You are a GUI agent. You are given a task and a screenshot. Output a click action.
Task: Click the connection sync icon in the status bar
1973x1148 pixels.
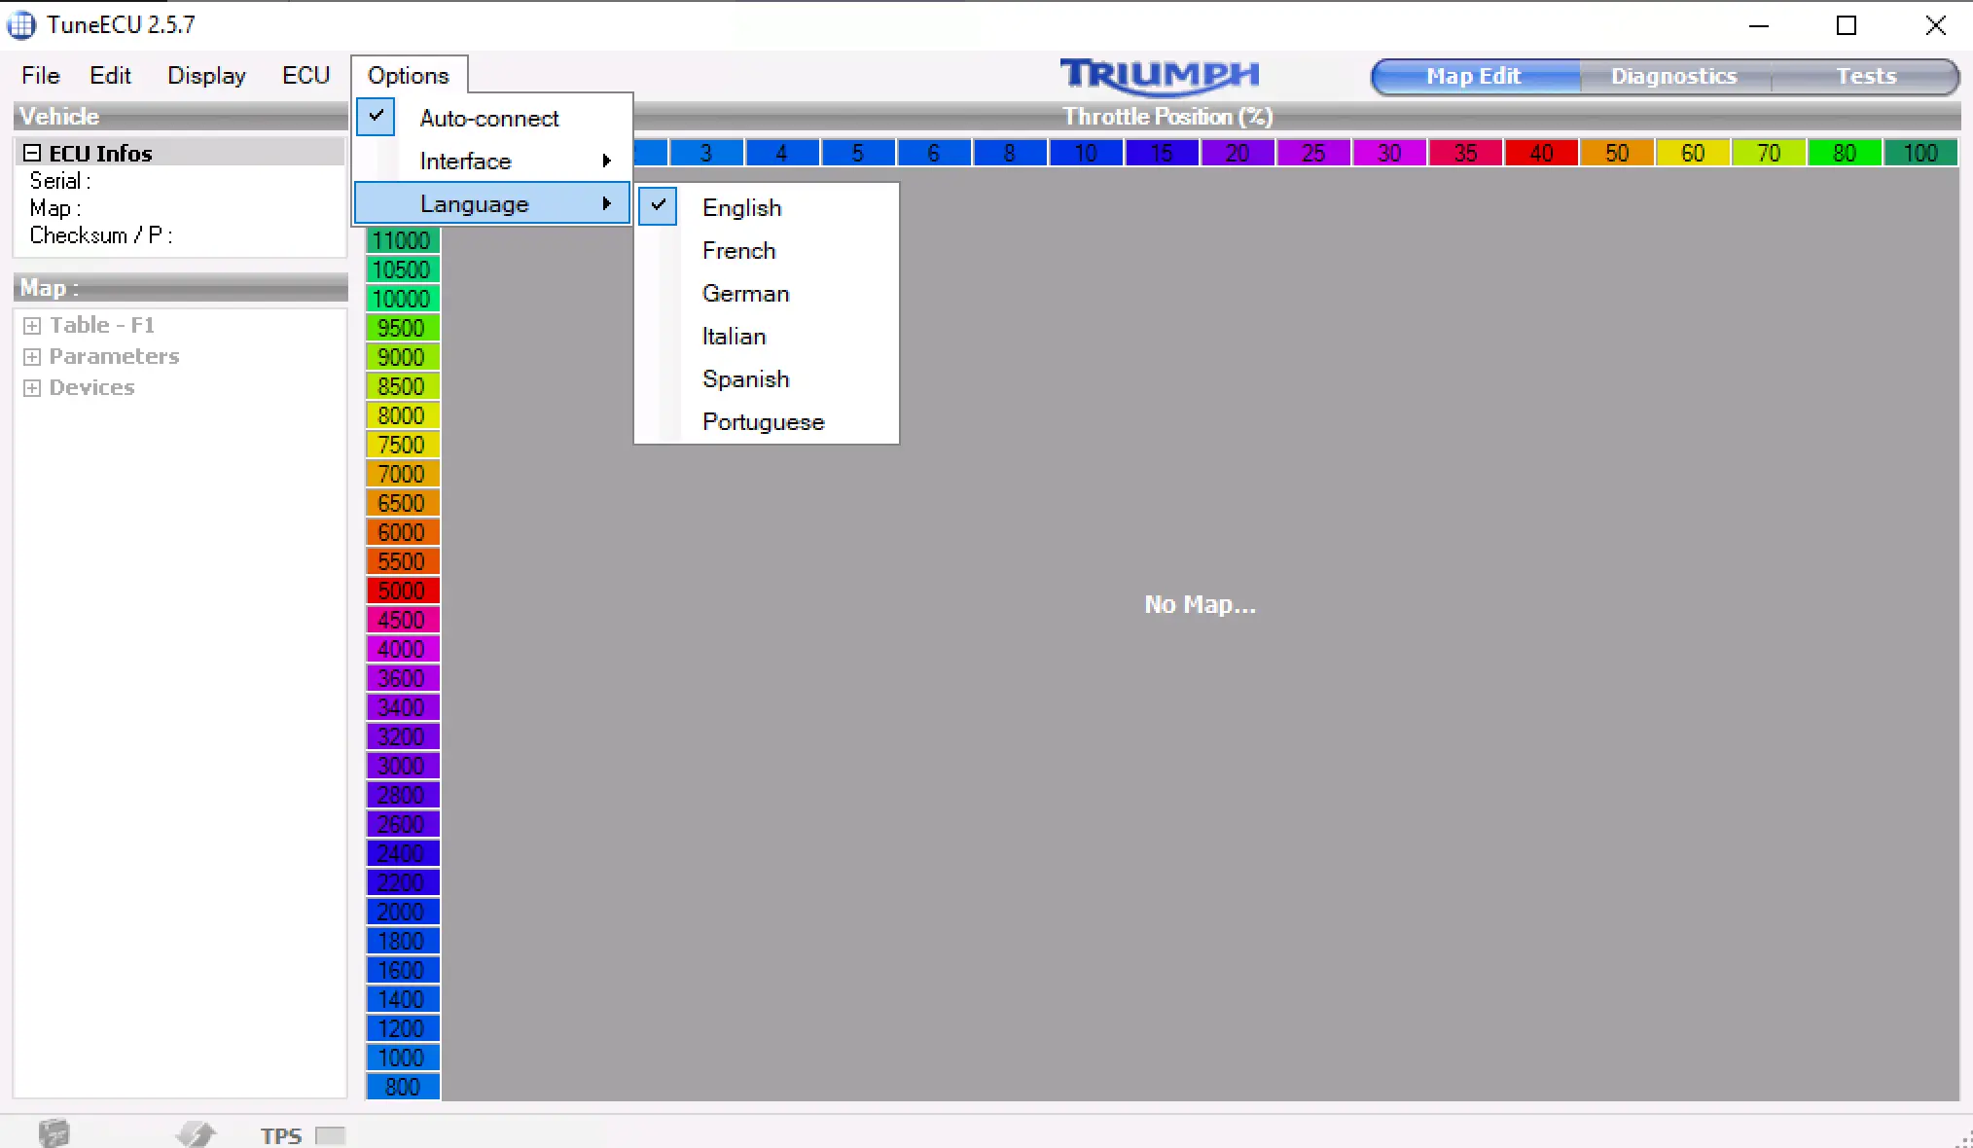point(195,1131)
